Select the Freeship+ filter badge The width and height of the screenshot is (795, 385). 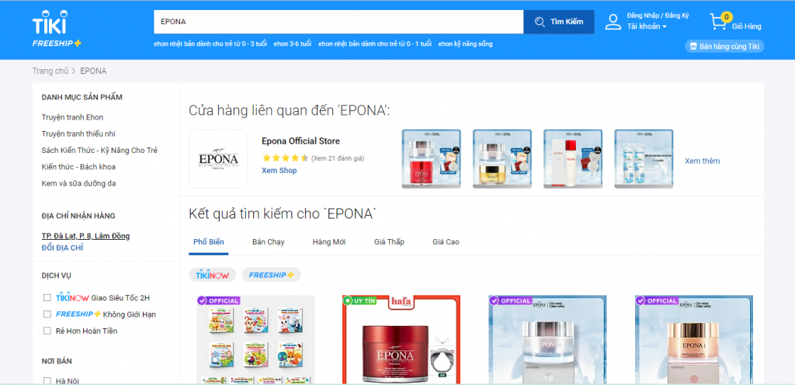click(x=271, y=275)
